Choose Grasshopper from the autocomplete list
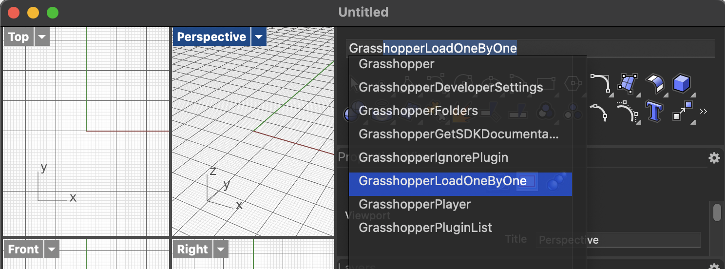Screen dimensions: 725x269 [x=396, y=64]
